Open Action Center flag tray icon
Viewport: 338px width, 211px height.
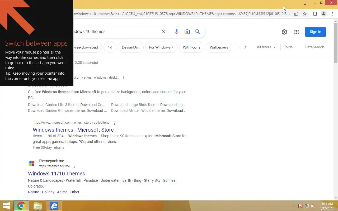[301, 206]
